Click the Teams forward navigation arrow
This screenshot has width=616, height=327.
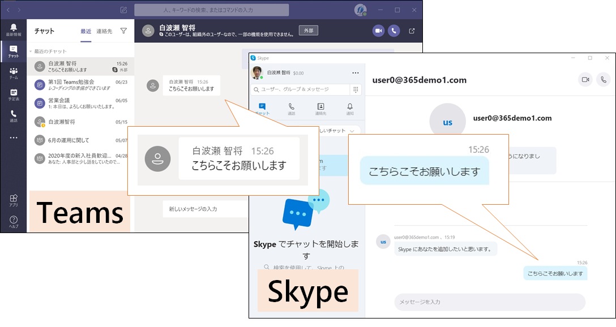pos(19,10)
